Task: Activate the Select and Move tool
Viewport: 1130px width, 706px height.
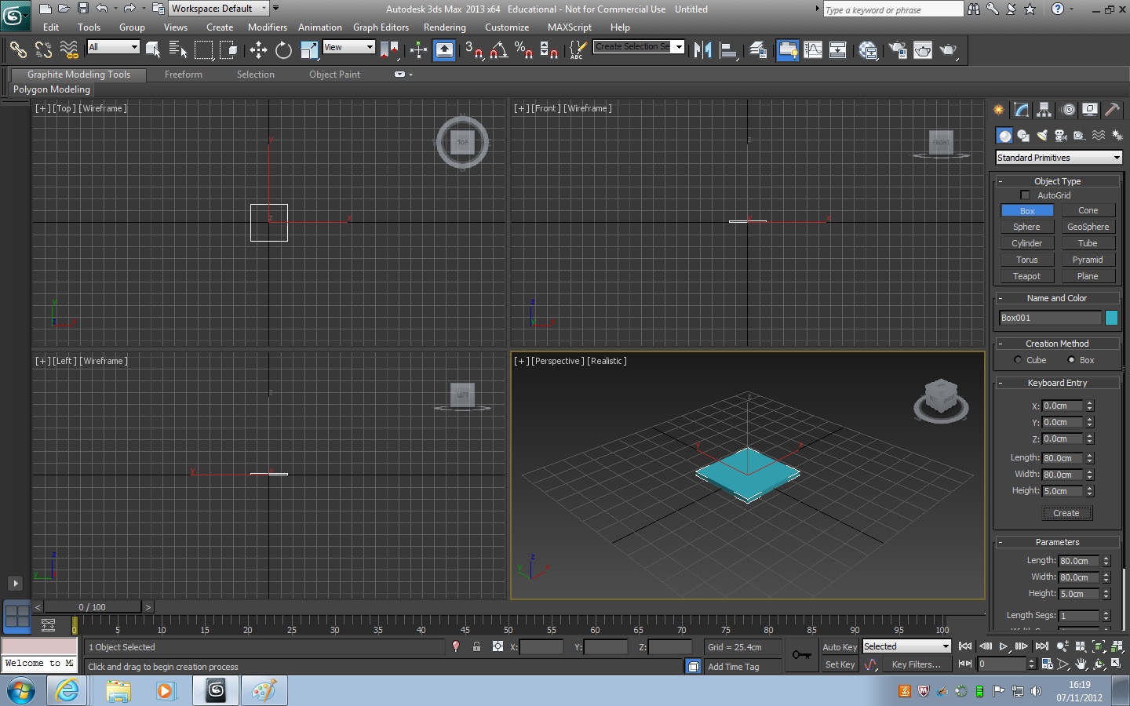Action: pyautogui.click(x=258, y=49)
